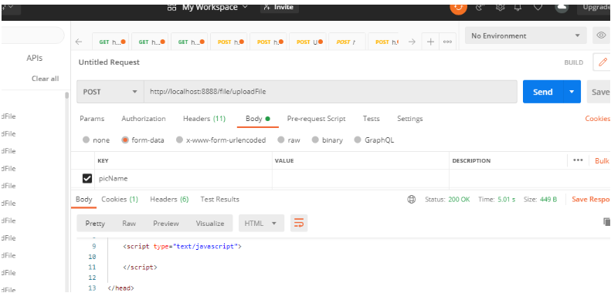Open the request Headers (11) tab

tap(204, 119)
